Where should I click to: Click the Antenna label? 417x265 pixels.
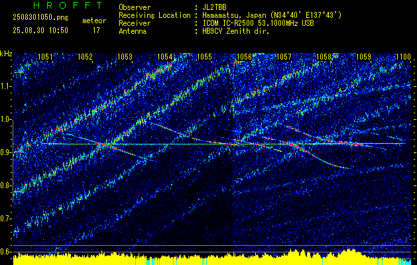133,31
